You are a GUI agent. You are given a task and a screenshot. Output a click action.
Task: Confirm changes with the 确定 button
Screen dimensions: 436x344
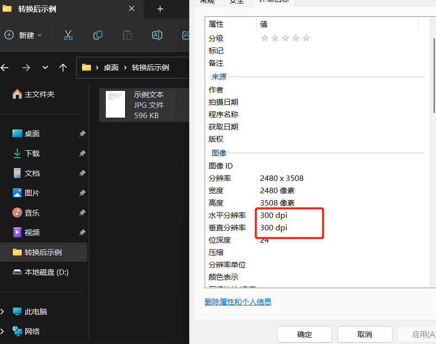pos(305,334)
